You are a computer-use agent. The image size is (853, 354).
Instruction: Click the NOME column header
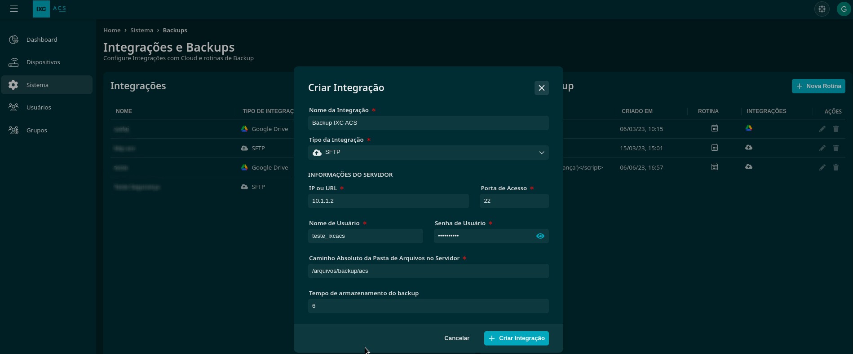(124, 111)
